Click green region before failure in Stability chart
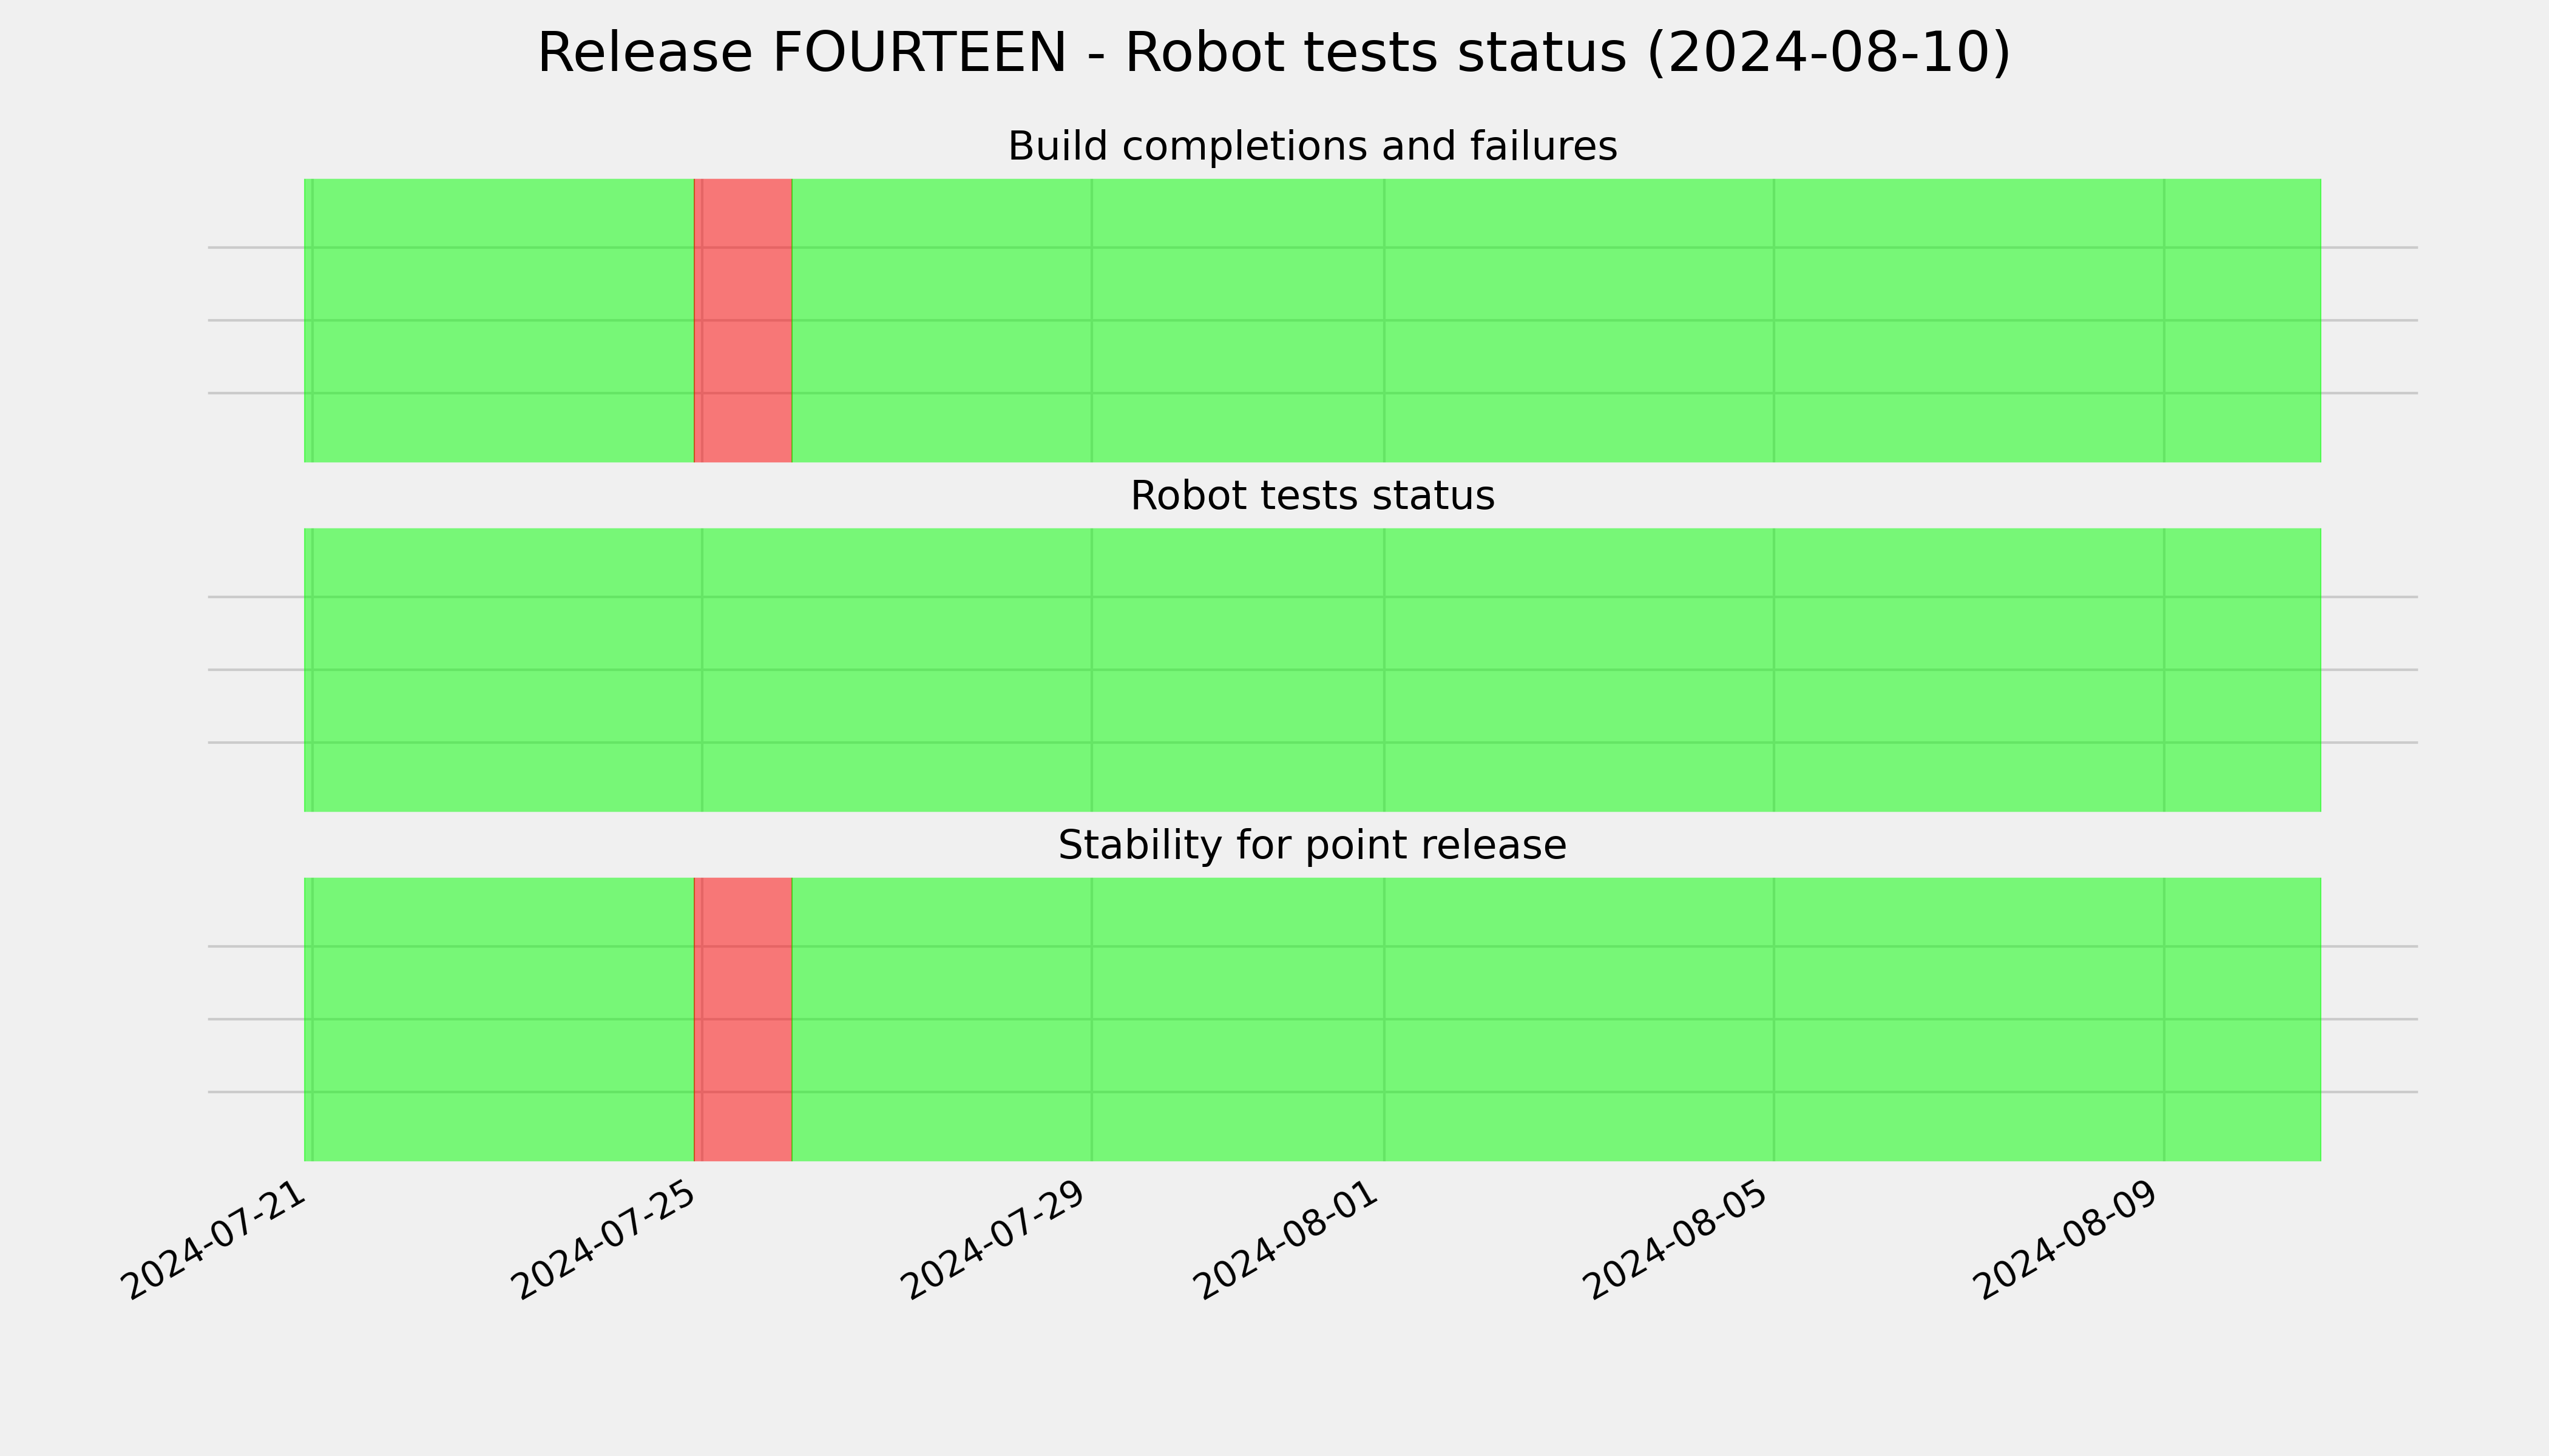The height and width of the screenshot is (1456, 2549). (498, 1019)
